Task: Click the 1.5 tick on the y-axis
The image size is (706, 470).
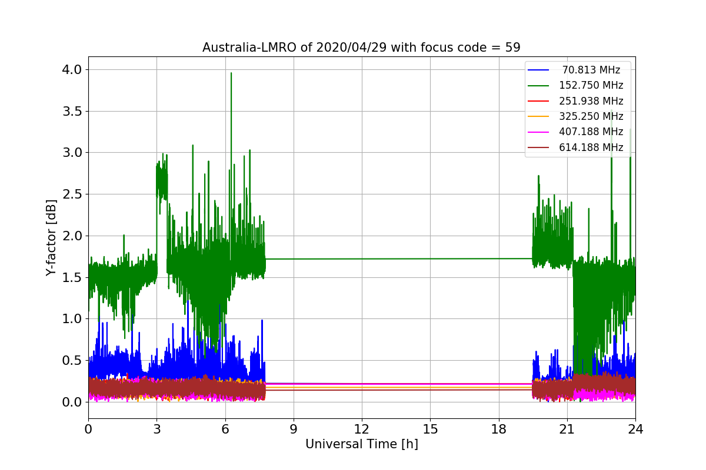Action: pyautogui.click(x=72, y=277)
